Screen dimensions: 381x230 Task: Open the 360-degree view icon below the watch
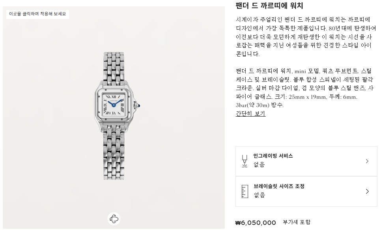[x=114, y=219]
